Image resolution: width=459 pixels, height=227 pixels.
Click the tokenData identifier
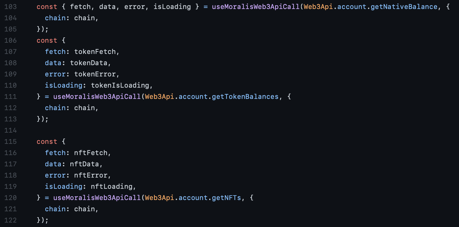pos(89,63)
